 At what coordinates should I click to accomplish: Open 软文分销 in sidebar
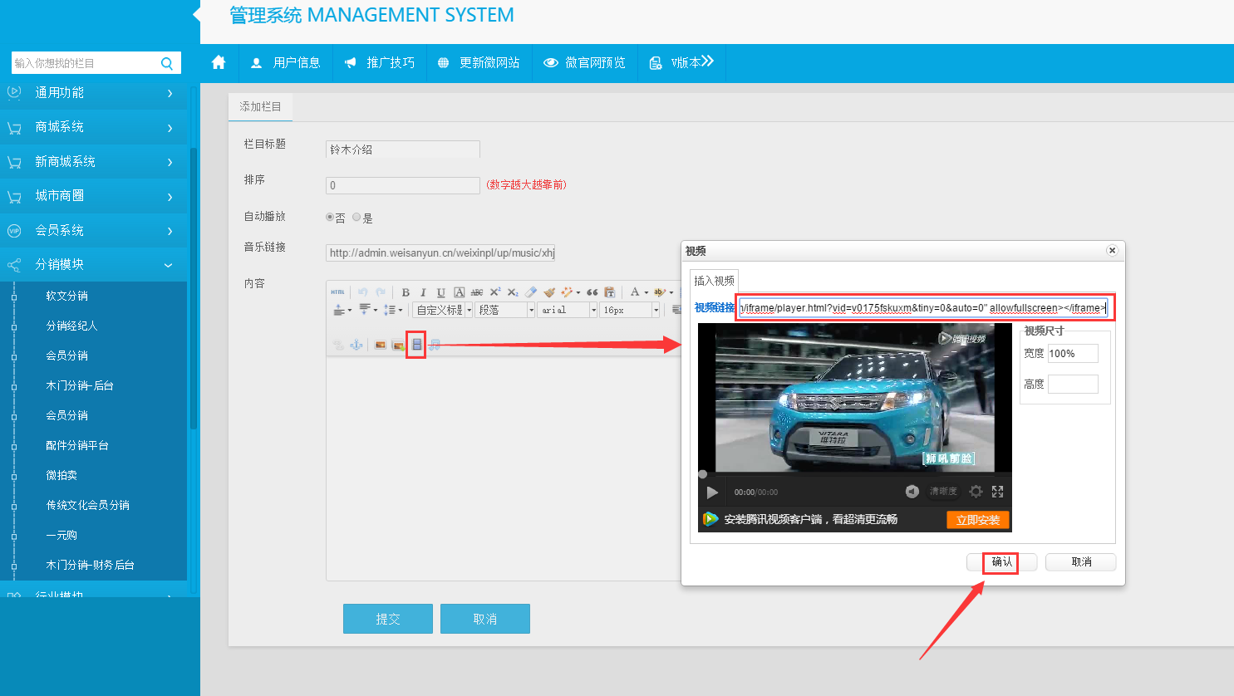pos(67,296)
